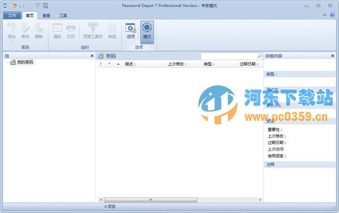Switch to the 查看 (View) tab
Image resolution: width=339 pixels, height=213 pixels.
[46, 16]
